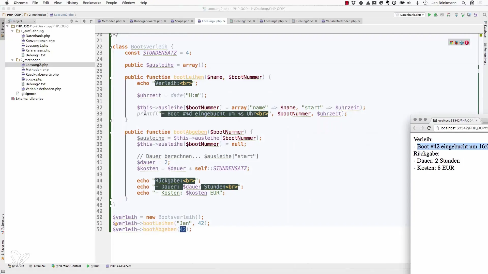This screenshot has height=274, width=488.
Task: Open file in Opera from editor popup
Action: (467, 43)
